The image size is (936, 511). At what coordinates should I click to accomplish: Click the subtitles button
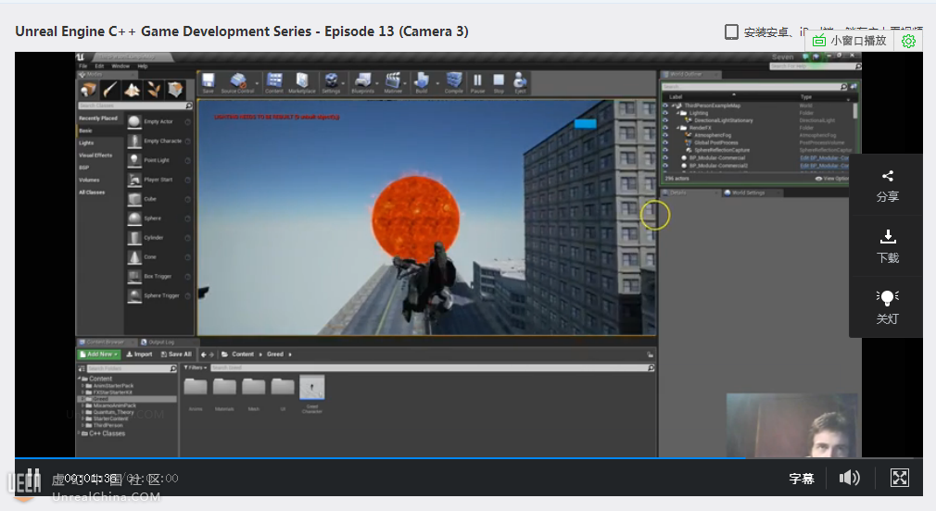click(x=802, y=479)
